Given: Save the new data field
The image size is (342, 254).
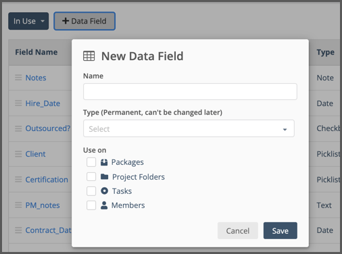Looking at the screenshot, I should point(280,230).
